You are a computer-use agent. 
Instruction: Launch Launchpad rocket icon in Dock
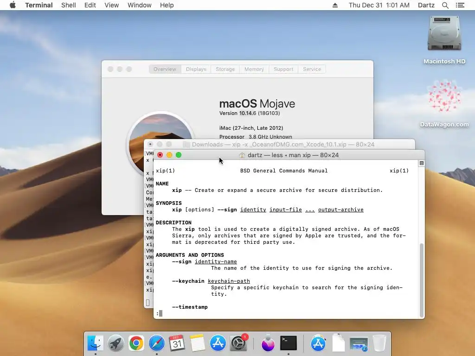tap(116, 343)
